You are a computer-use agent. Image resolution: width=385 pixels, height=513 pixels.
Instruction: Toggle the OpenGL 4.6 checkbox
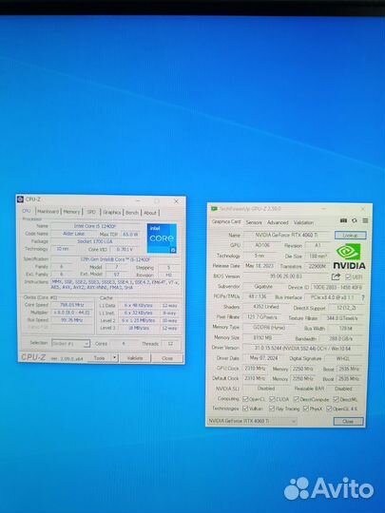[x=329, y=408]
